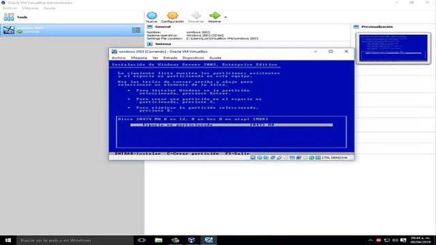
Task: Show hidden system tray icons
Action: point(371,240)
